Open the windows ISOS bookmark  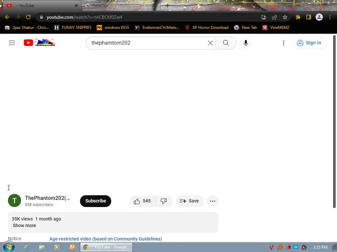pyautogui.click(x=113, y=28)
